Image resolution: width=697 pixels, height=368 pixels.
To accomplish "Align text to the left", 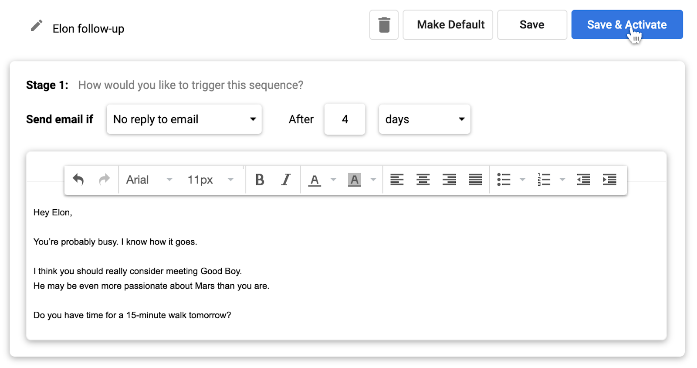I will pyautogui.click(x=396, y=180).
